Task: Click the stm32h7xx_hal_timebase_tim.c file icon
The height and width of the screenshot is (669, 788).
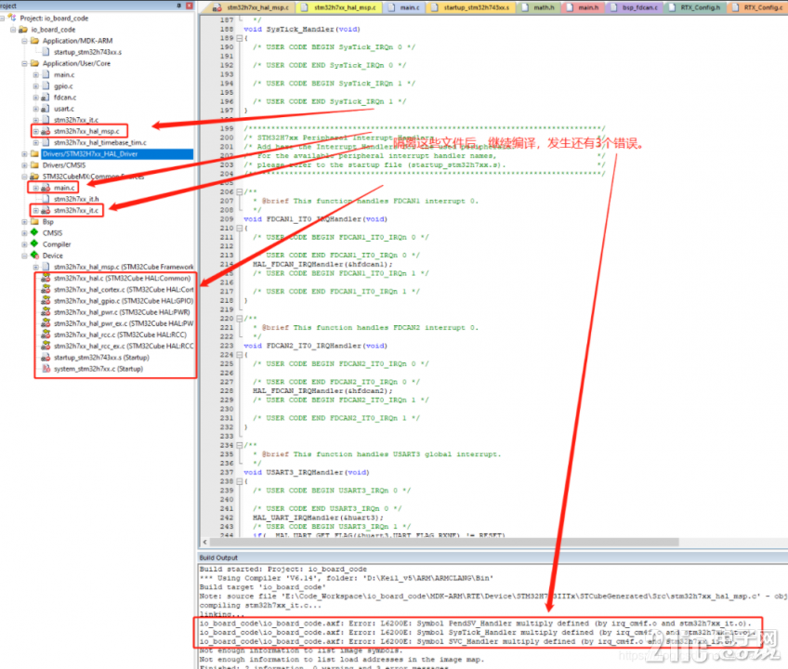Action: click(x=46, y=143)
